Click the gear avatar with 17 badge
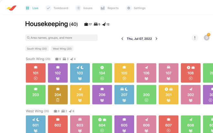Image resolution: width=213 pixels, height=133 pixels. pyautogui.click(x=207, y=37)
